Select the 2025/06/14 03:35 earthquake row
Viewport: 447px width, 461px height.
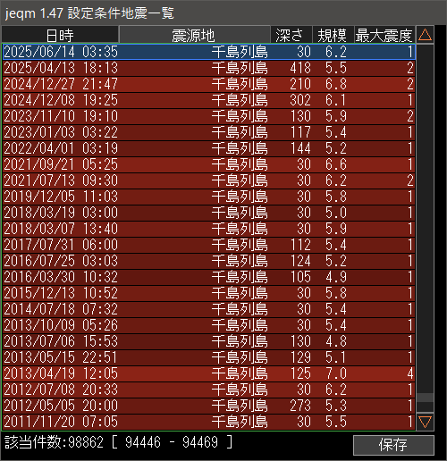coord(208,52)
